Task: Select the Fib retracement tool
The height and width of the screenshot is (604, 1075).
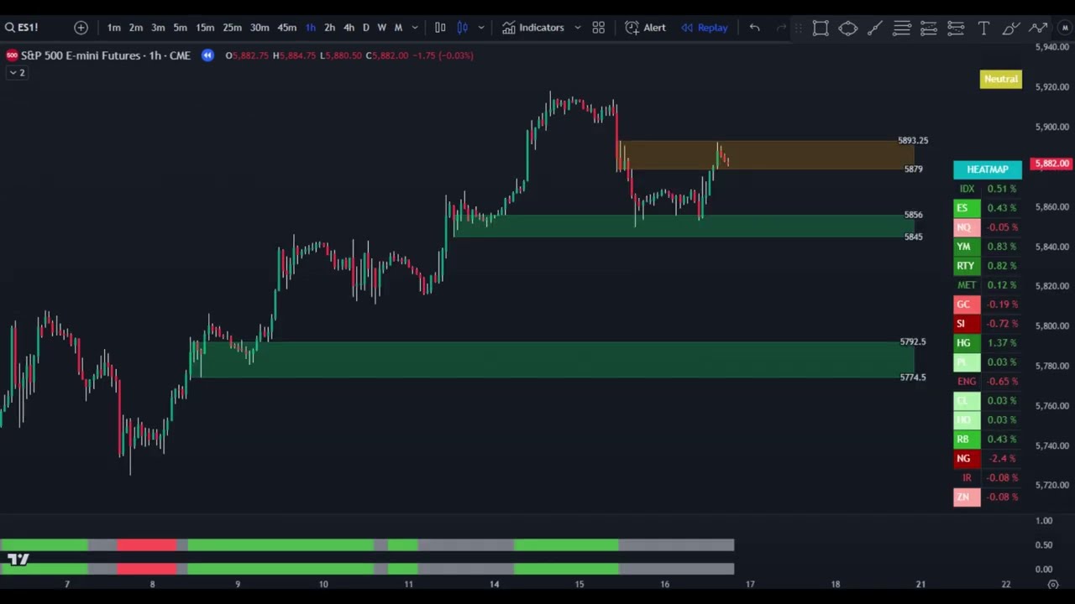Action: pos(928,28)
